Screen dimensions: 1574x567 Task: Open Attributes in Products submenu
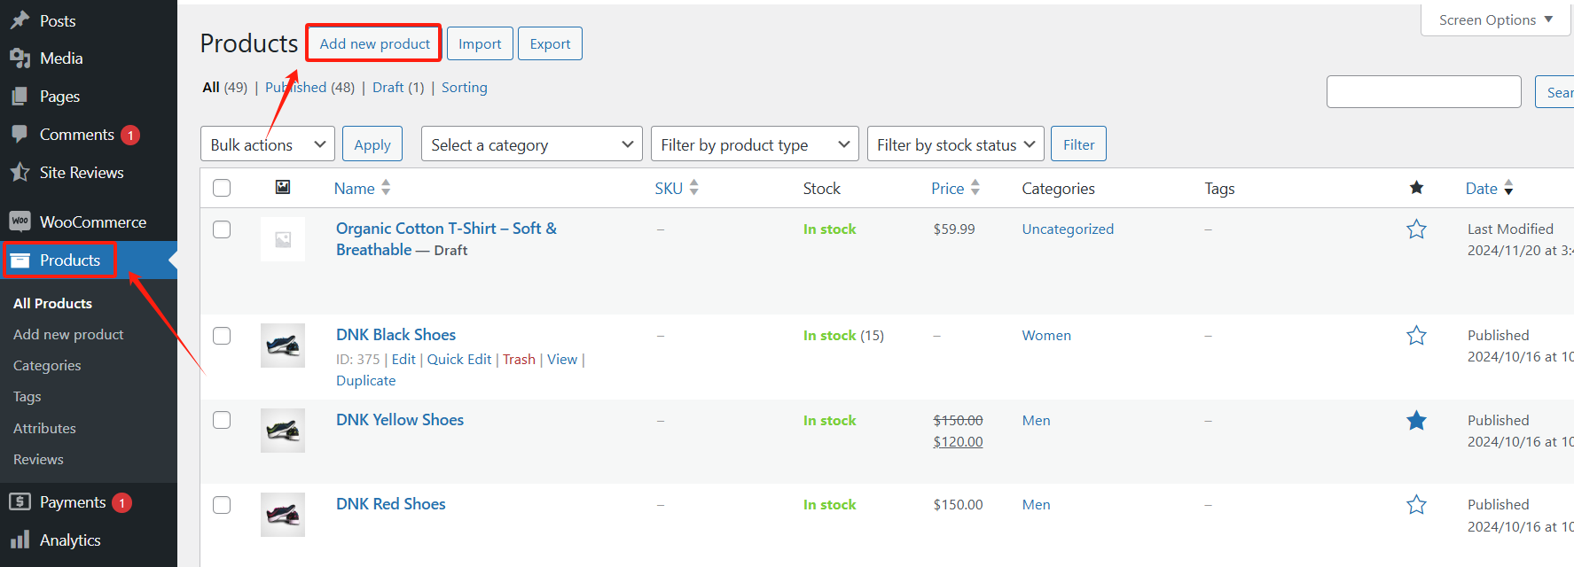(x=44, y=429)
